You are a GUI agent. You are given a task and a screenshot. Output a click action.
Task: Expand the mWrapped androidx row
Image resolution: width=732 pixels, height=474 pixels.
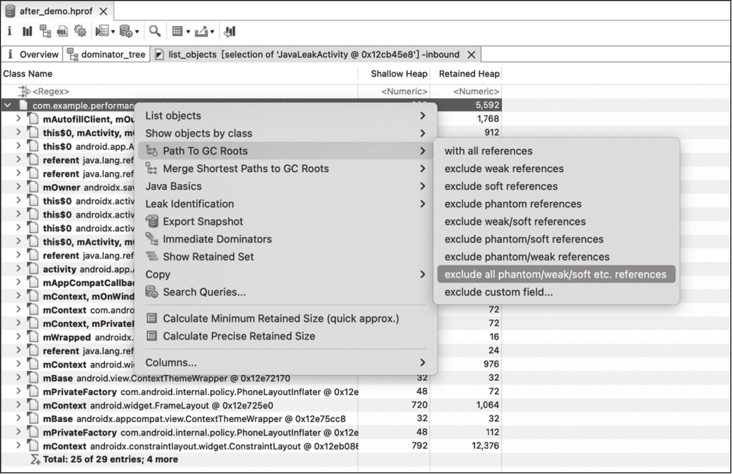tap(18, 336)
